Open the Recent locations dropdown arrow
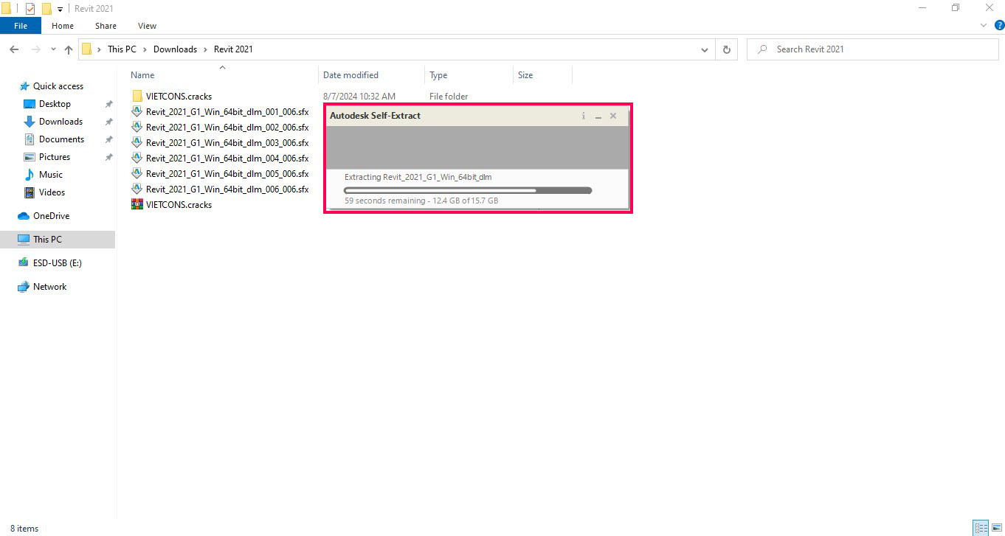 [x=53, y=49]
